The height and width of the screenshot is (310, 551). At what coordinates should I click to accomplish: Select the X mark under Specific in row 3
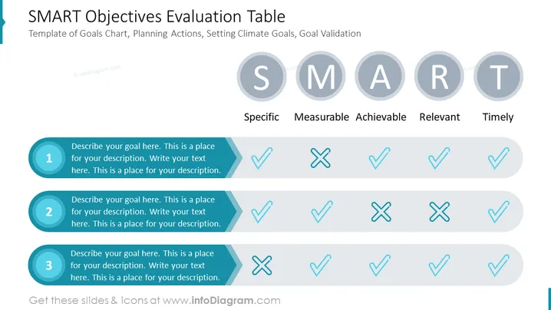262,265
